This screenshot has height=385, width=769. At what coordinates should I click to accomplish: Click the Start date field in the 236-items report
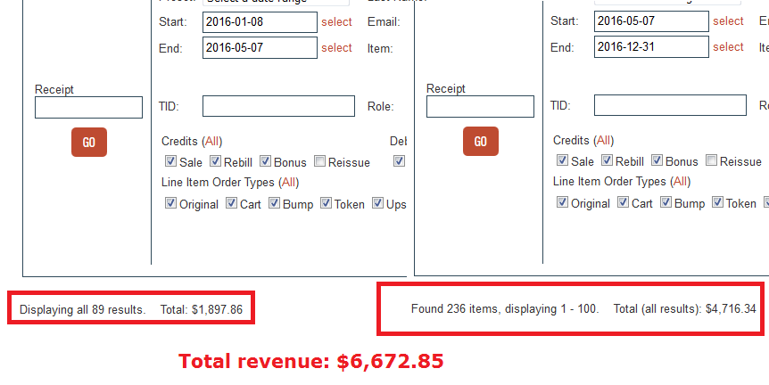(x=651, y=21)
